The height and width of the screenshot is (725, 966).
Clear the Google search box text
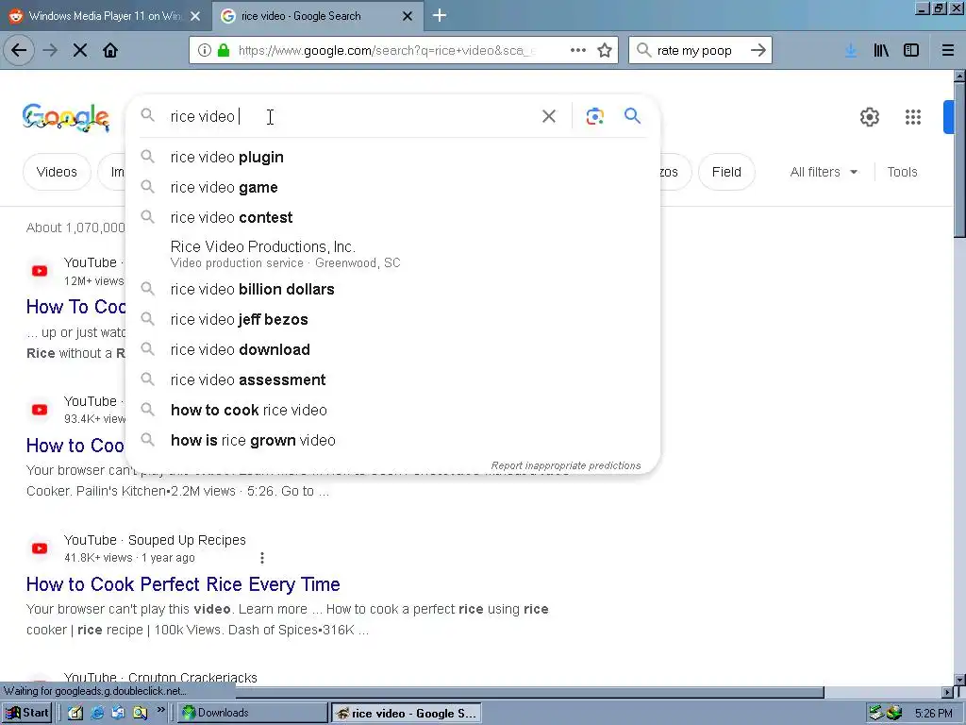coord(549,116)
